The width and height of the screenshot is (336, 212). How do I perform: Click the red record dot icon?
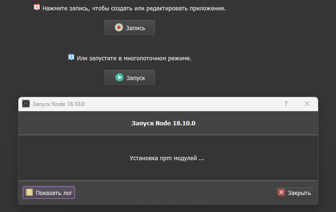pyautogui.click(x=119, y=28)
